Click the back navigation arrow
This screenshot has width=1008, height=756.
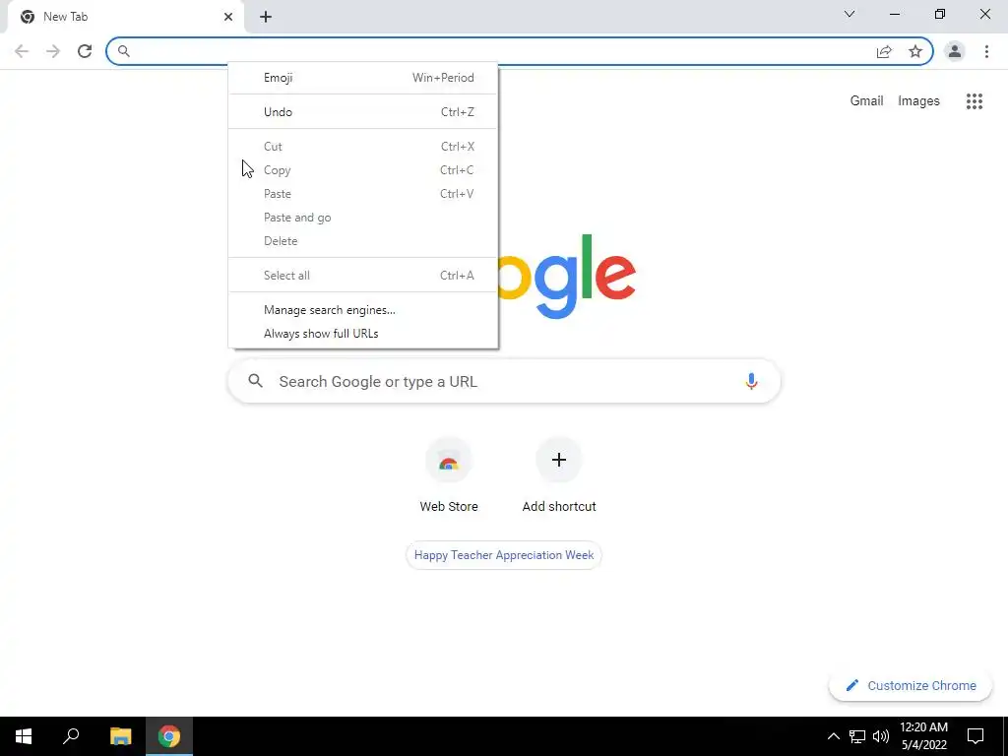click(22, 51)
